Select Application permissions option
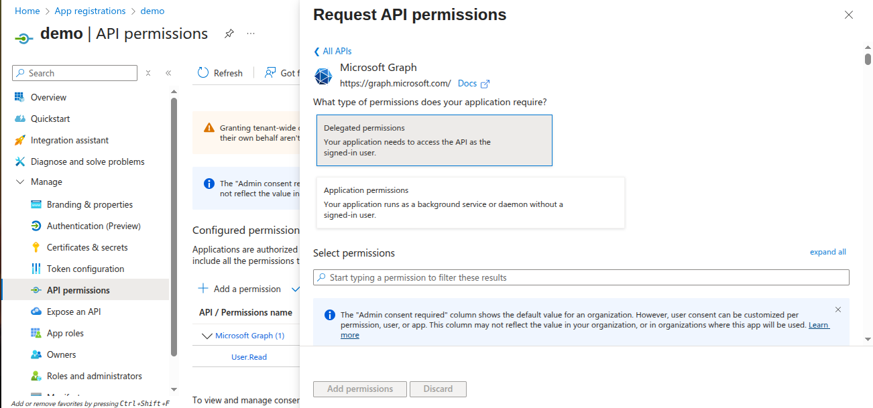The height and width of the screenshot is (408, 873). tap(470, 202)
